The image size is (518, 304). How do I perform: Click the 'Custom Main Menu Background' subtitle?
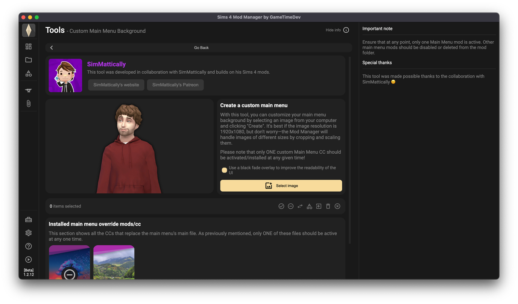pos(108,31)
